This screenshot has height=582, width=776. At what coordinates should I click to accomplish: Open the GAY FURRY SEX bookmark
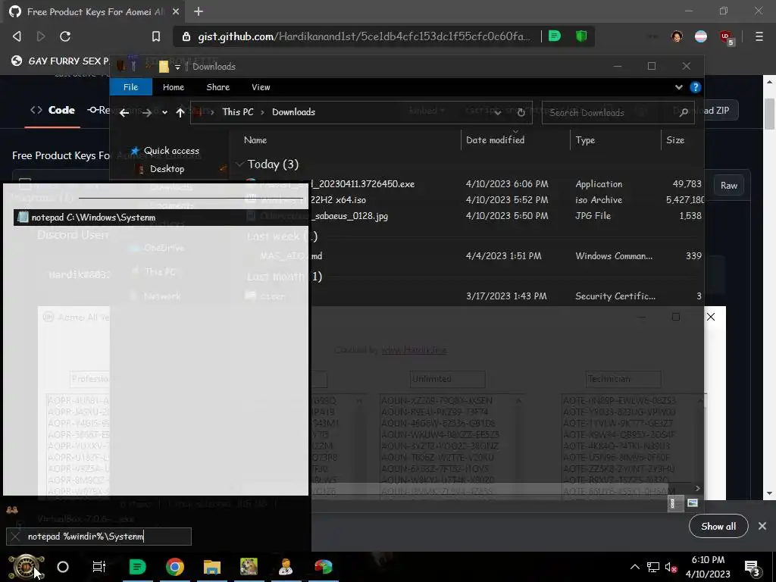61,61
